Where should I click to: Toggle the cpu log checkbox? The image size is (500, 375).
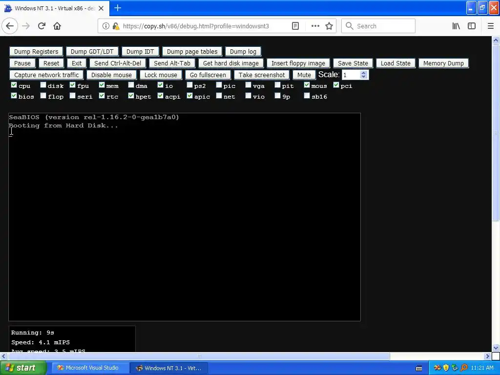14,85
